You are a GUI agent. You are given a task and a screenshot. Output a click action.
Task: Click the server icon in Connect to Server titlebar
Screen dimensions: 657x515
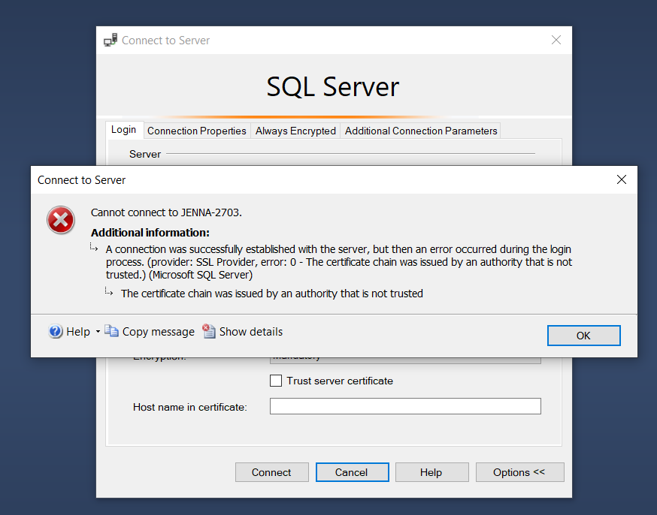click(111, 39)
